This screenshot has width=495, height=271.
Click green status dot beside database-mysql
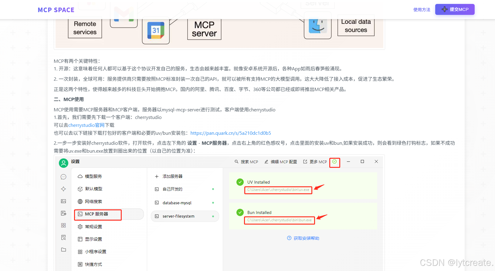[x=213, y=203]
